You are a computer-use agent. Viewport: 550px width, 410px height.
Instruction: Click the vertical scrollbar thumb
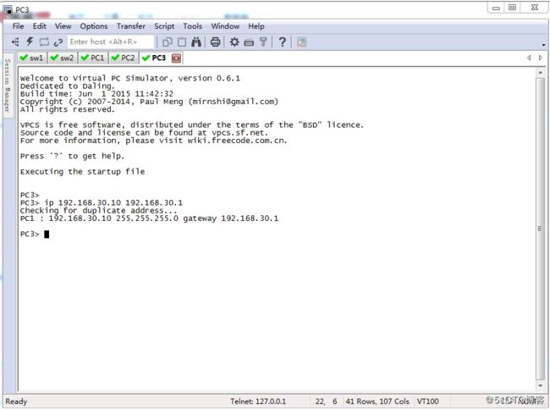(540, 229)
